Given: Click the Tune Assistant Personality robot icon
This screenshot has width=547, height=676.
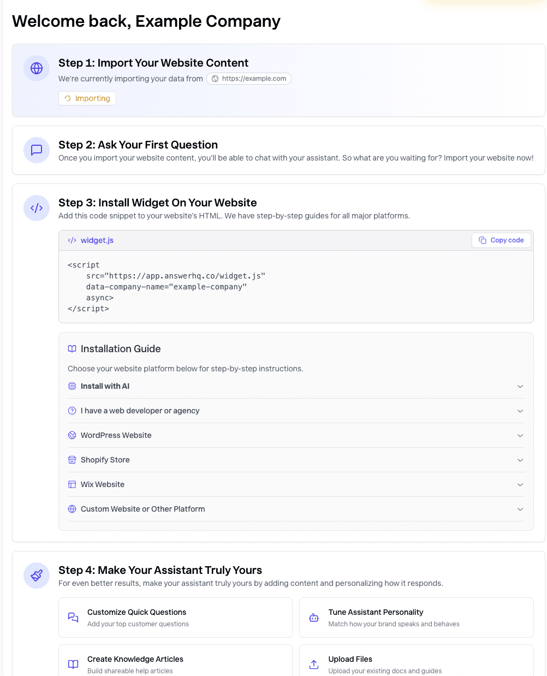Looking at the screenshot, I should [314, 618].
